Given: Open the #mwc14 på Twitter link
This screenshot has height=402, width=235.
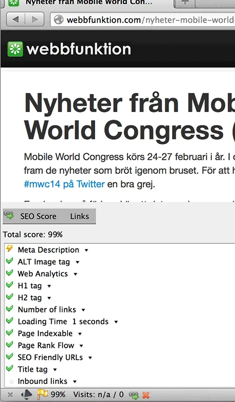Looking at the screenshot, I should [x=64, y=184].
